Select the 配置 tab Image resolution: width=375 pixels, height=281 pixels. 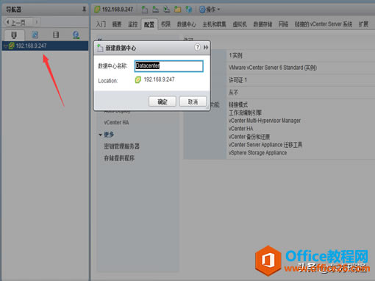149,24
